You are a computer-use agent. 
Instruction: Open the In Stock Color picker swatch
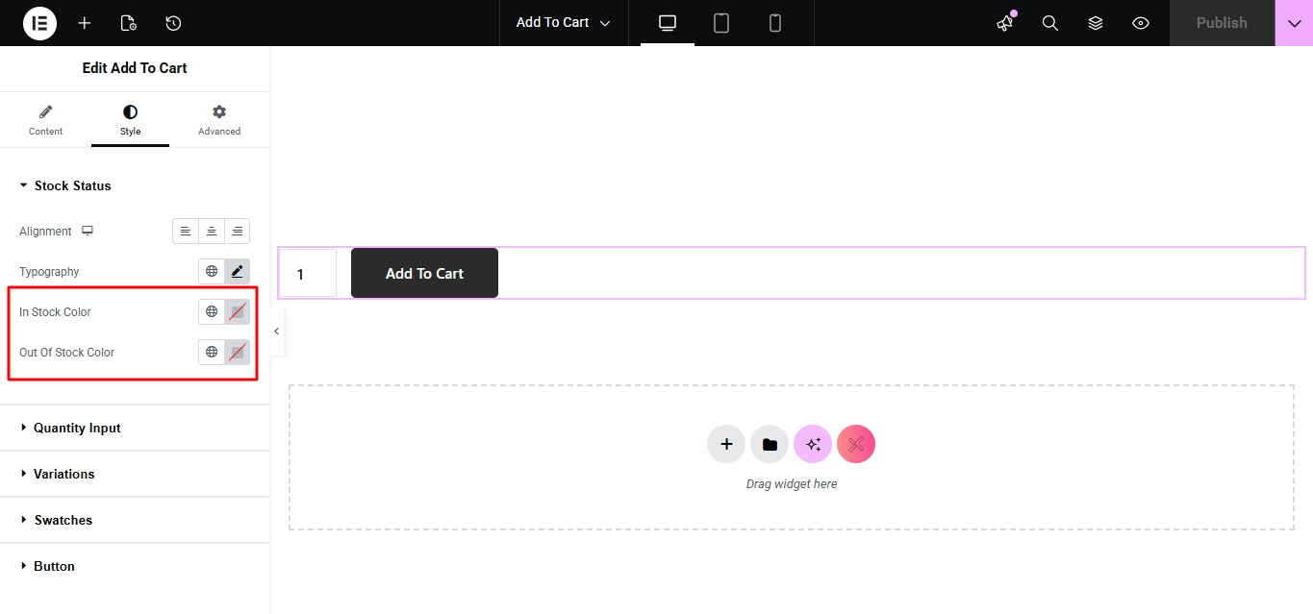(237, 312)
